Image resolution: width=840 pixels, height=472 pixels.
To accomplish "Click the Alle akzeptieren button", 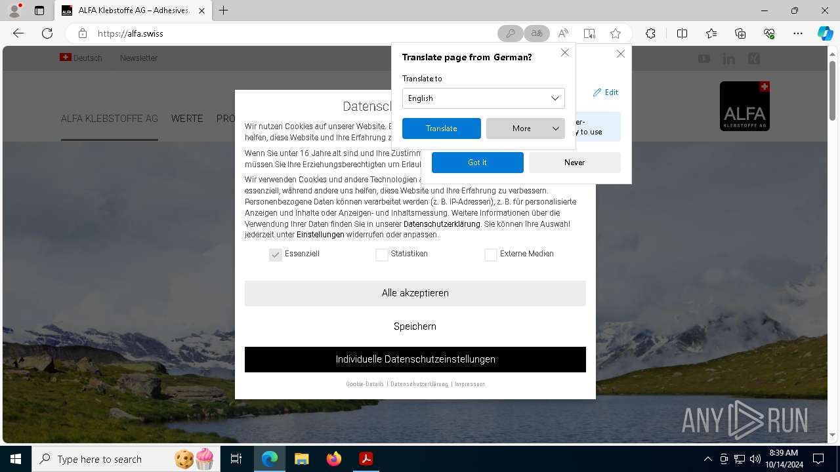I will [415, 293].
